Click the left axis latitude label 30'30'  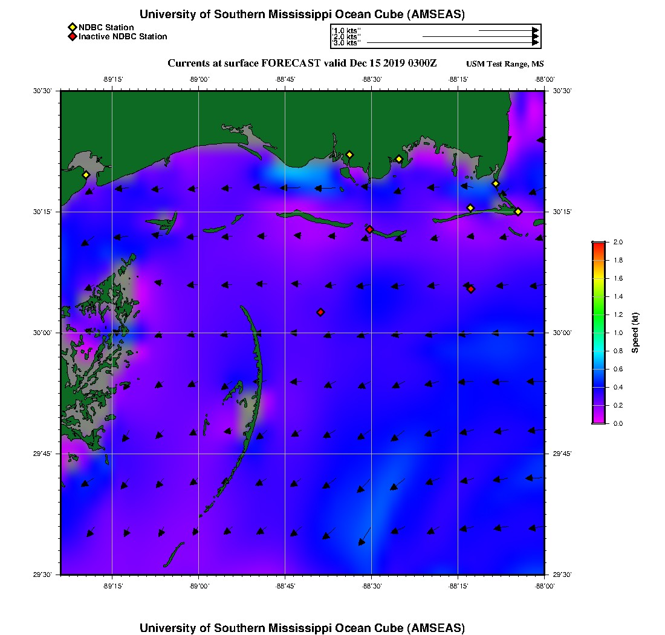tap(42, 91)
